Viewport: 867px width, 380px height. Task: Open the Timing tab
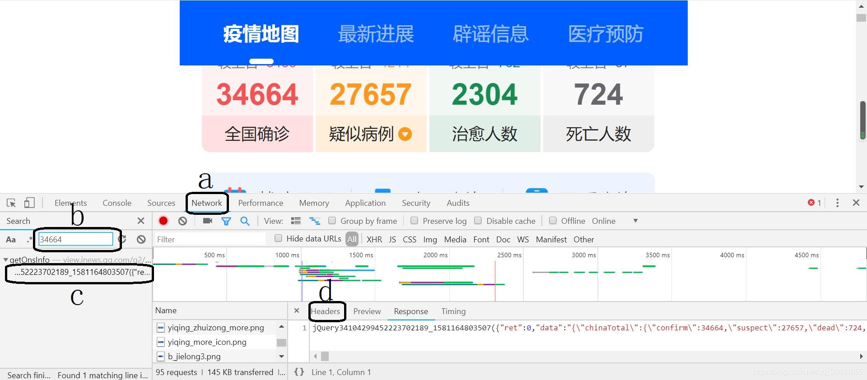coord(453,311)
